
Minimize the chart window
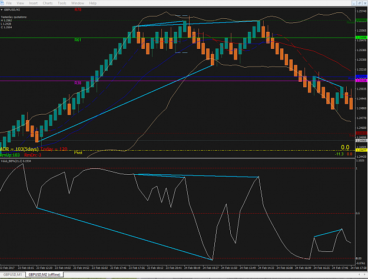pos(354,3)
